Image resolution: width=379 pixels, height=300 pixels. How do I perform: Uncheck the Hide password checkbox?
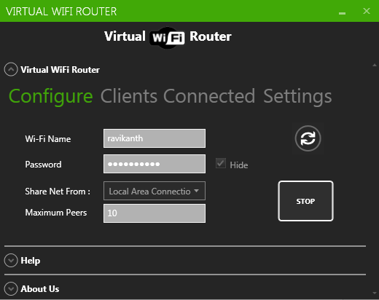tap(221, 163)
